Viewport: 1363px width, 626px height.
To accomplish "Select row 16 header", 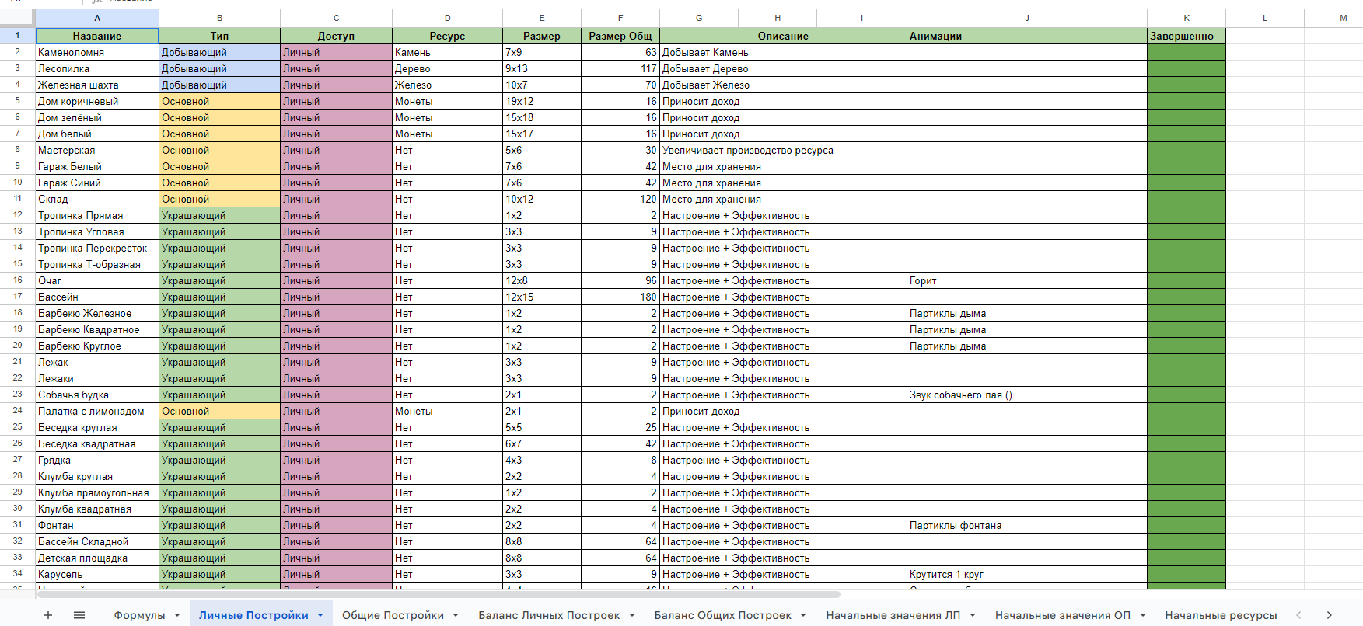I will coord(17,280).
